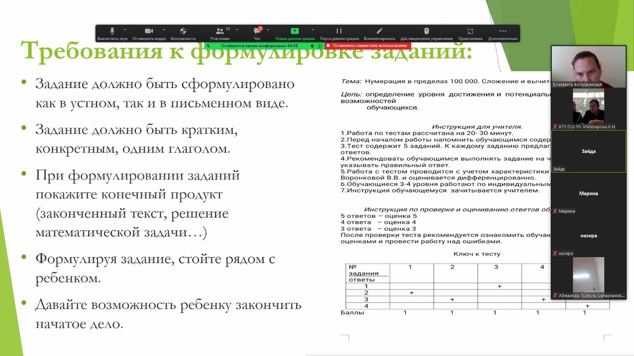Open the Чат panel with unread badge
The width and height of the screenshot is (634, 356).
pos(257,32)
